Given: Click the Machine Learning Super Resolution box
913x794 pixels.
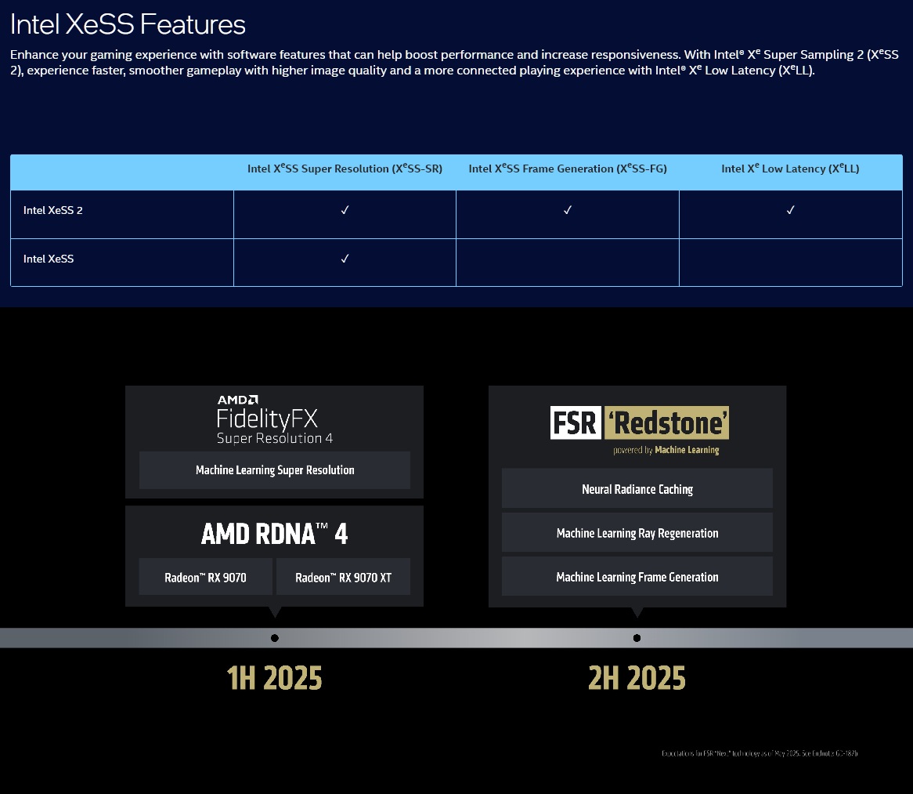Looking at the screenshot, I should pyautogui.click(x=275, y=470).
